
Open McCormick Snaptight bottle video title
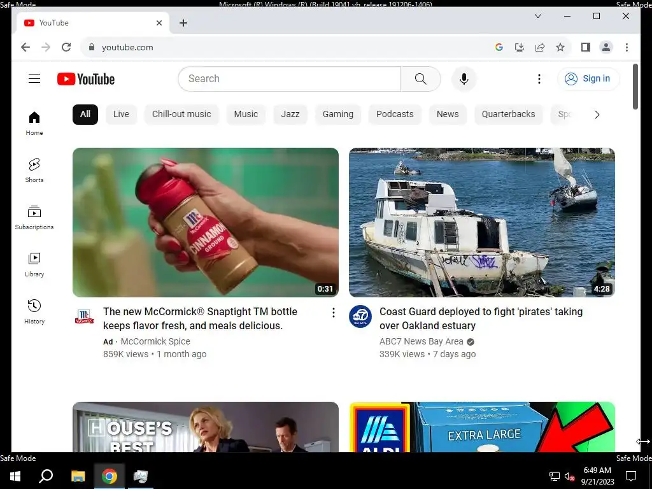(x=200, y=318)
